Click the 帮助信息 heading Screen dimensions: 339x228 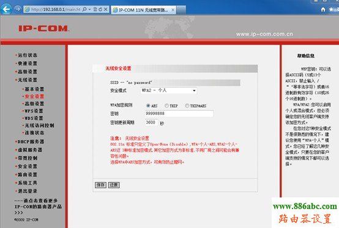click(x=306, y=56)
